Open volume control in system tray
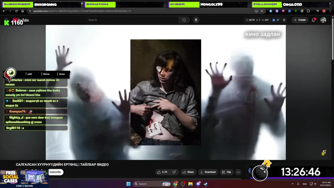 click(x=315, y=184)
